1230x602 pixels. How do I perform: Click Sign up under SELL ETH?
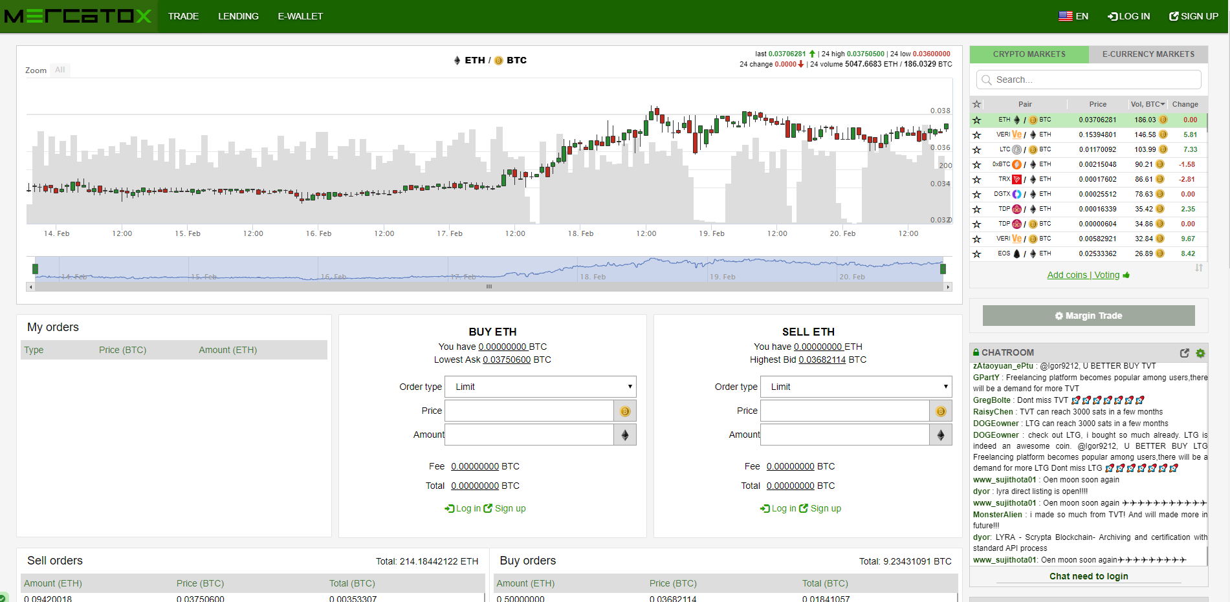click(820, 508)
